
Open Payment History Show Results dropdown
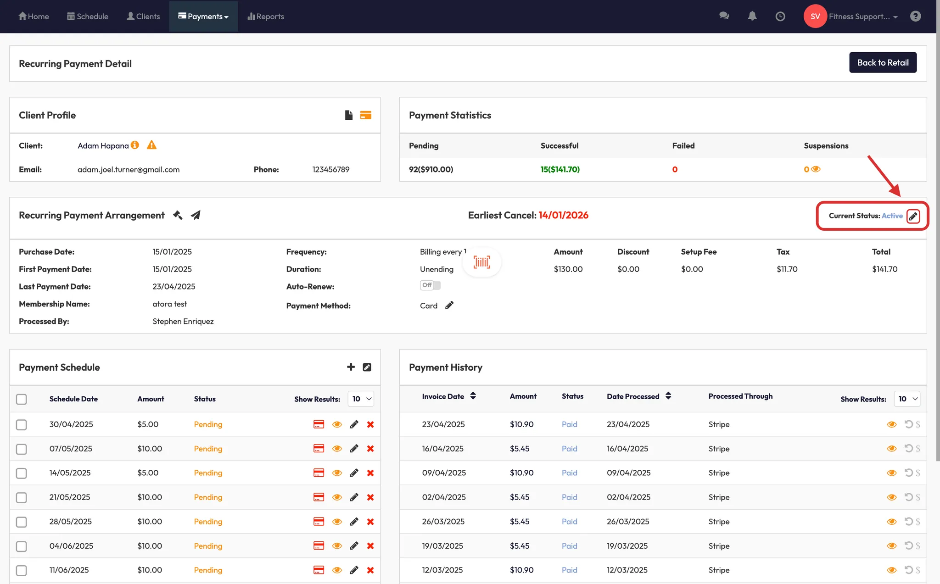[907, 399]
